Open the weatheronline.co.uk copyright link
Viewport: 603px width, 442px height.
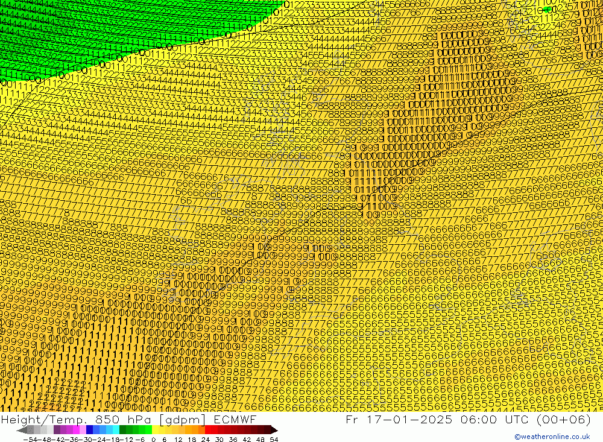pos(552,437)
